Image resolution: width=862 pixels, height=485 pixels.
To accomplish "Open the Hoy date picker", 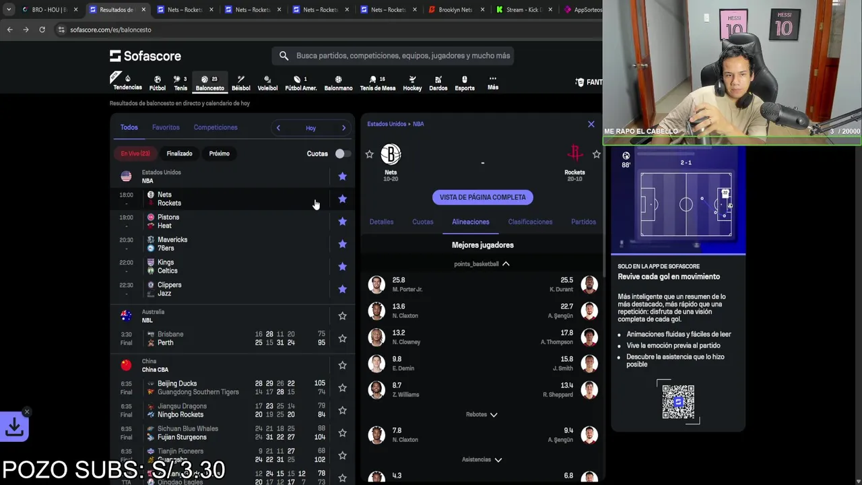I will coord(310,128).
